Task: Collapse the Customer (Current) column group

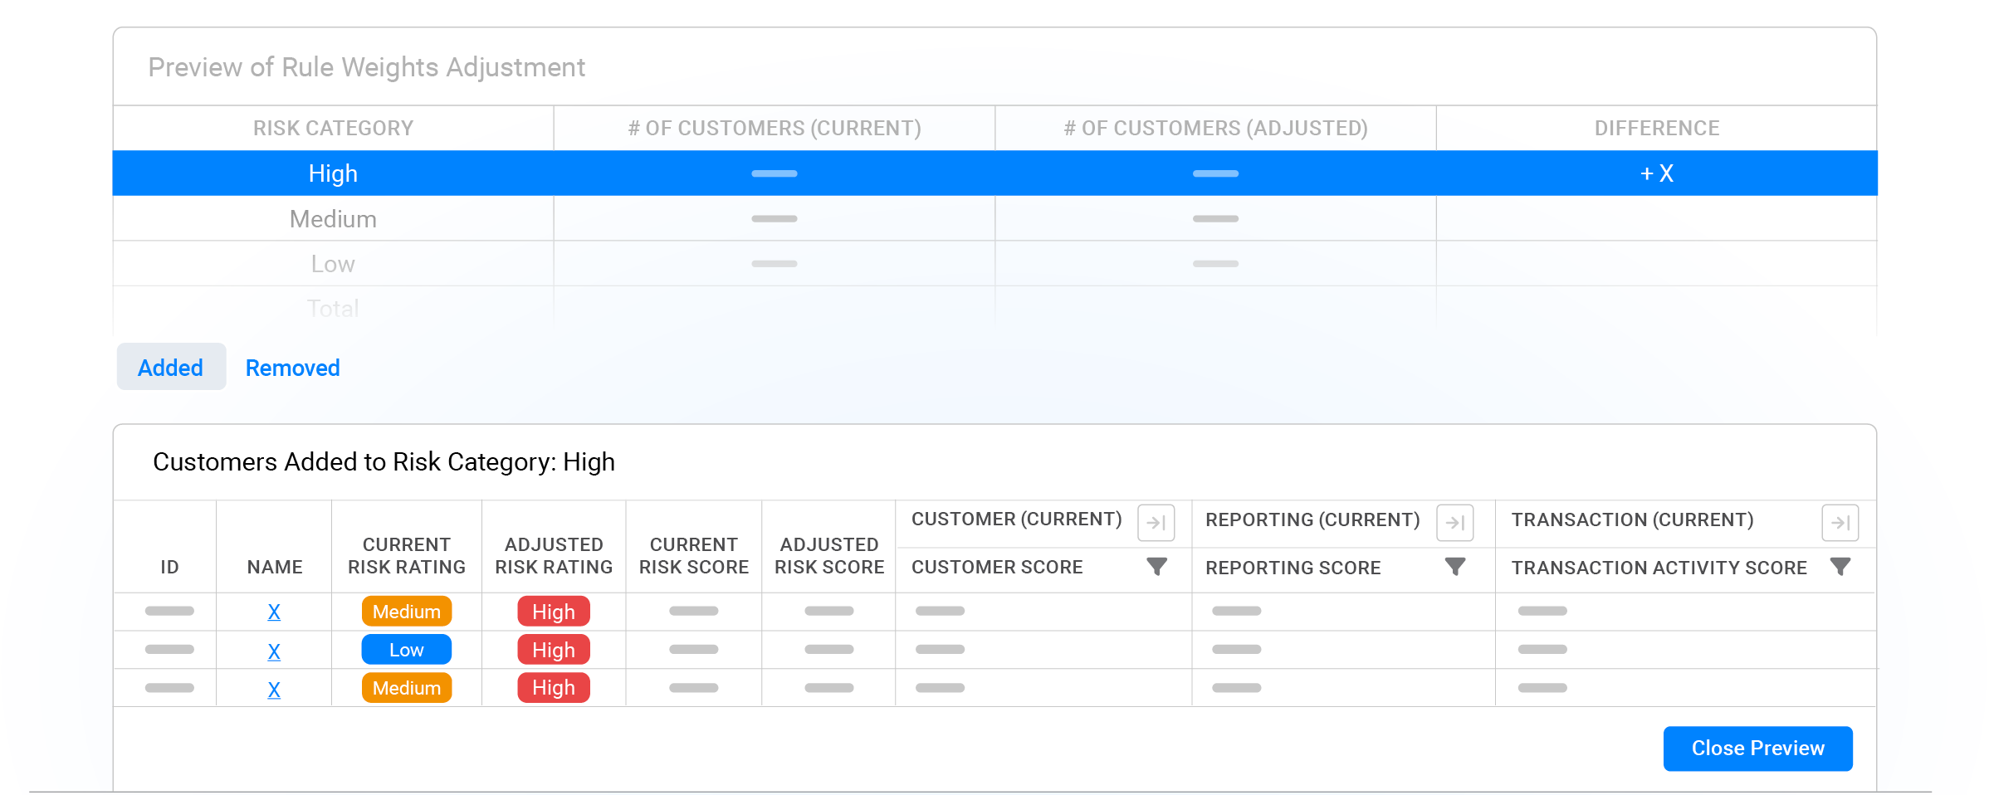Action: point(1156,523)
